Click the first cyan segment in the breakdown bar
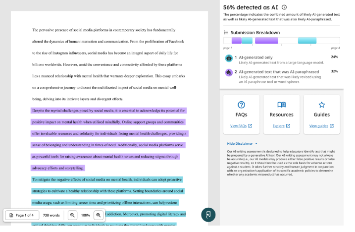Image resolution: width=355 pixels, height=232 pixels. pyautogui.click(x=247, y=41)
